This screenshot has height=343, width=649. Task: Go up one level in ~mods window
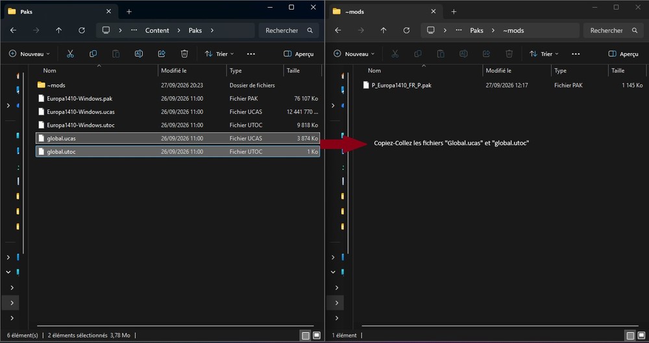point(384,30)
